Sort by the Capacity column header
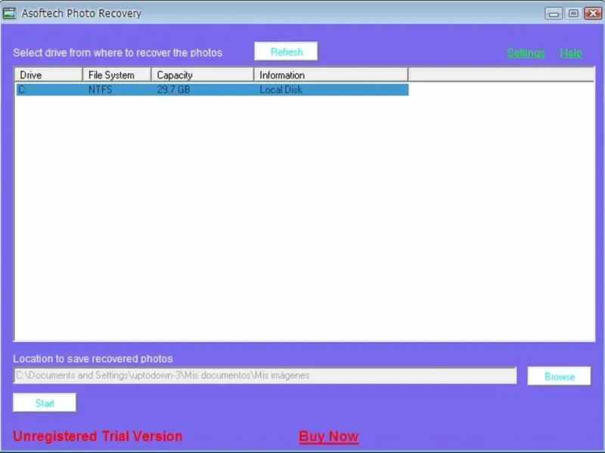The image size is (605, 453). [x=203, y=75]
